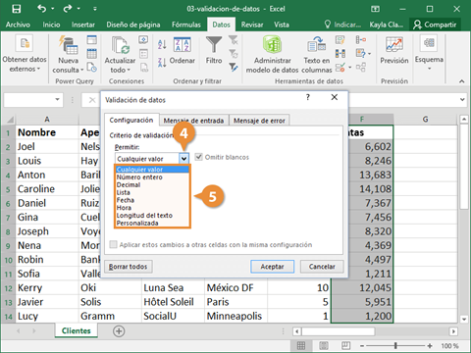Sort ascending A to Z

(x=162, y=44)
